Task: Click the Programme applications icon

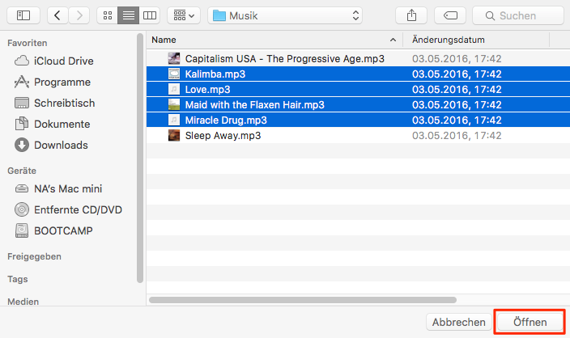Action: coord(22,82)
